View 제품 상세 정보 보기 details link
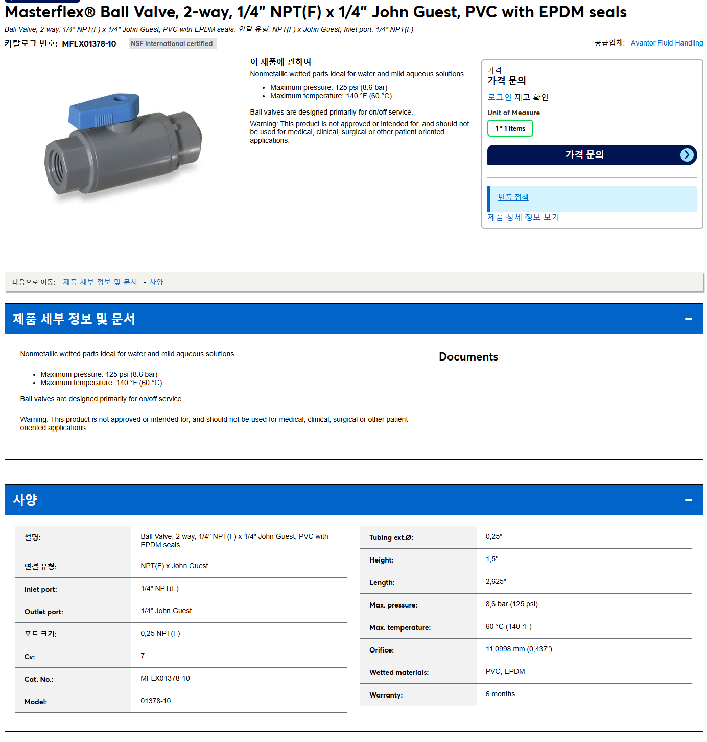The width and height of the screenshot is (707, 742). (x=523, y=217)
